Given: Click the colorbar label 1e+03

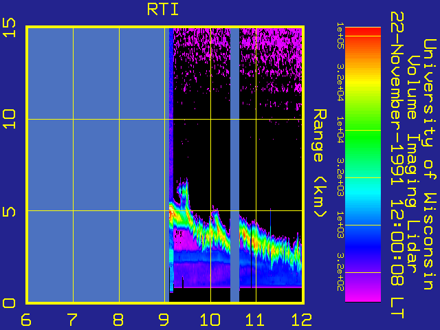Looking at the screenshot, I should tap(340, 225).
